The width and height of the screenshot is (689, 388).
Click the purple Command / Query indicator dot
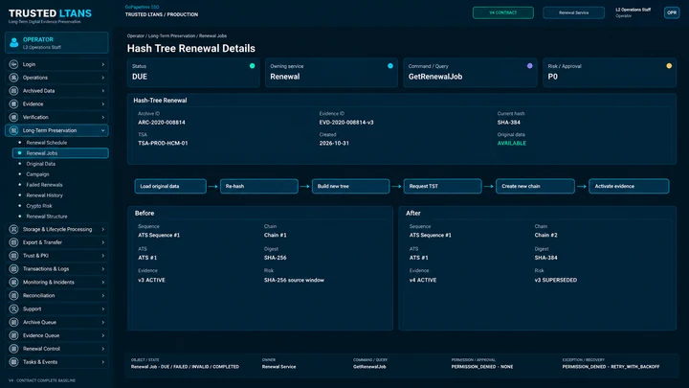pos(529,66)
